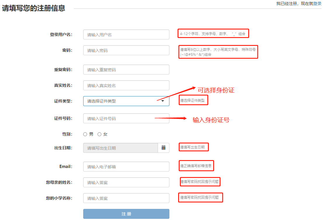Open the birthdate calendar picker icon
Image resolution: width=323 pixels, height=220 pixels.
point(164,148)
